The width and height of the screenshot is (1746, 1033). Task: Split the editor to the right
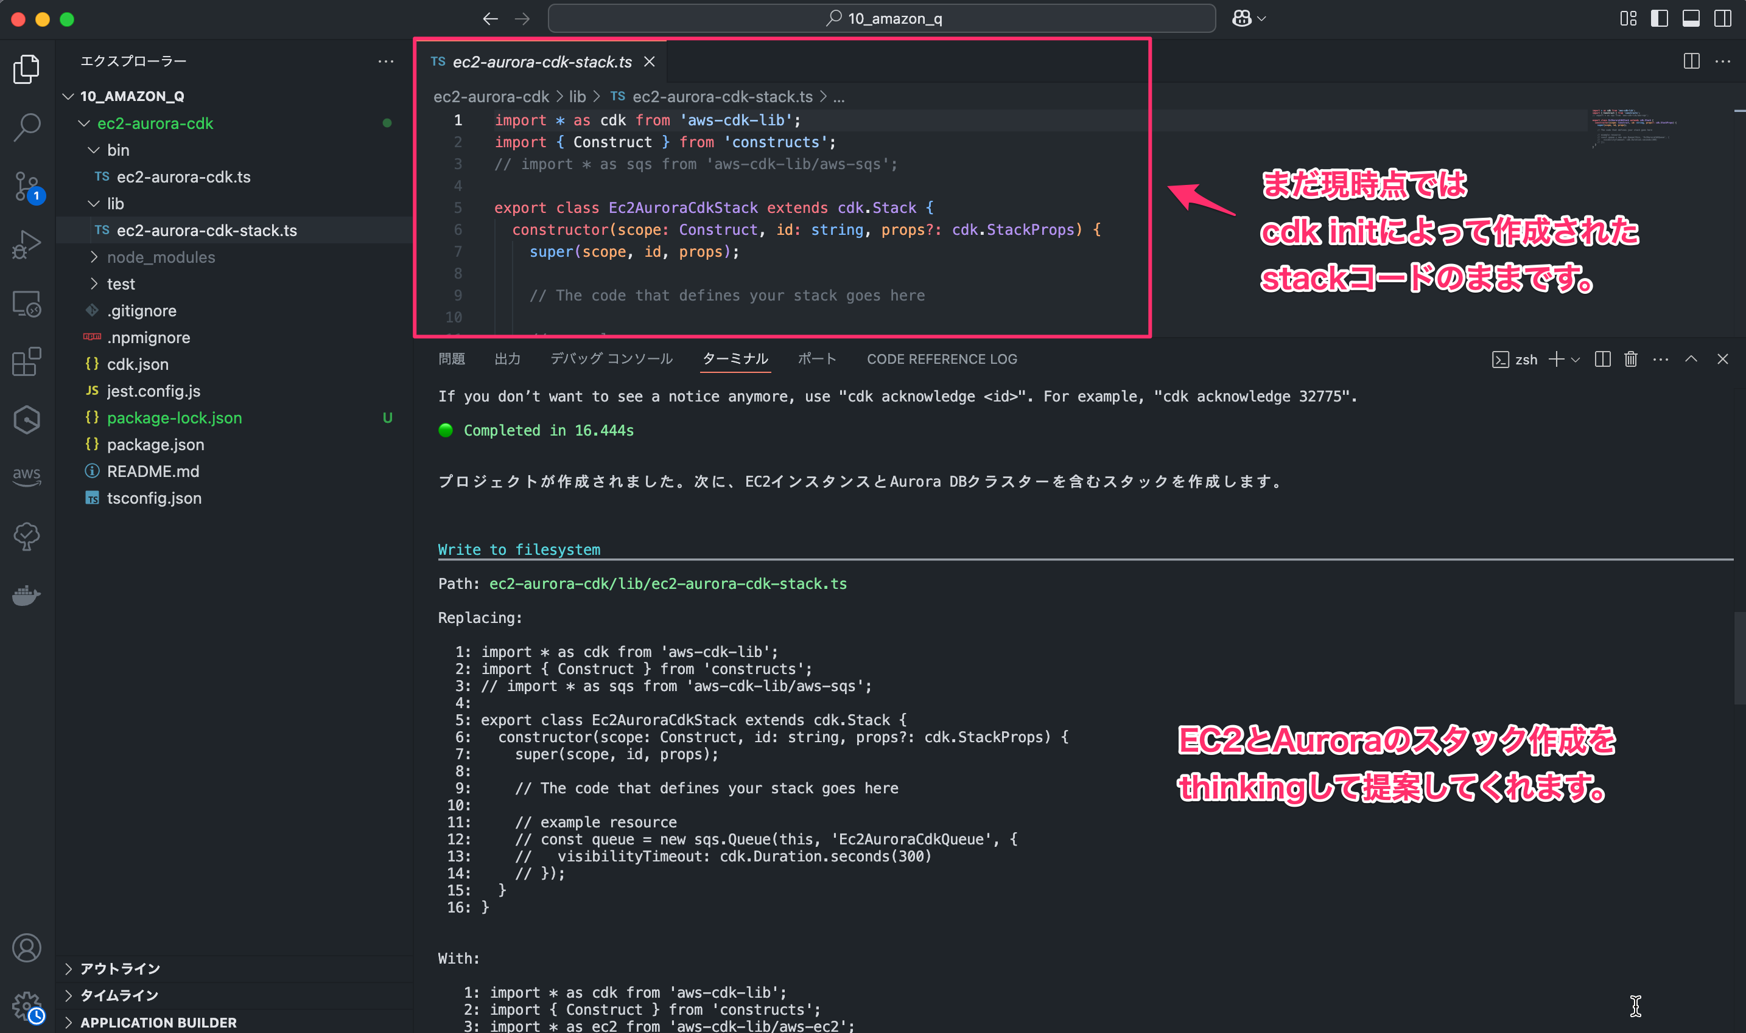[1692, 61]
